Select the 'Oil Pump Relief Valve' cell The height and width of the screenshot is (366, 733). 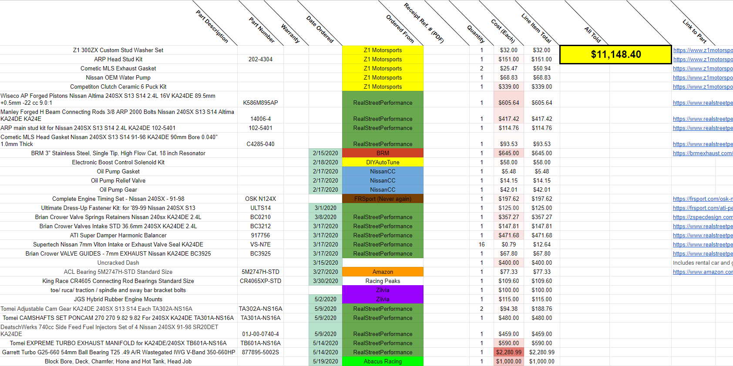point(118,181)
